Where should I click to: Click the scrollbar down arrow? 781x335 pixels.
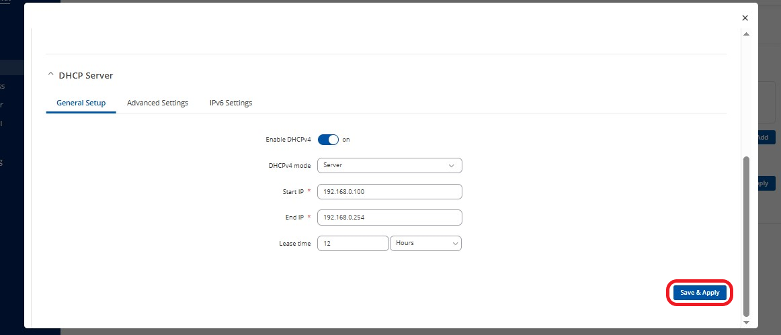pos(745,323)
